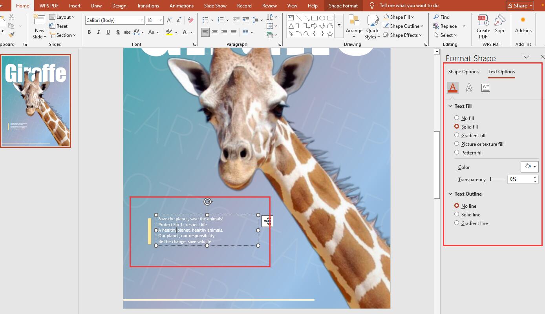The image size is (545, 314).
Task: Click Replace button
Action: click(445, 26)
